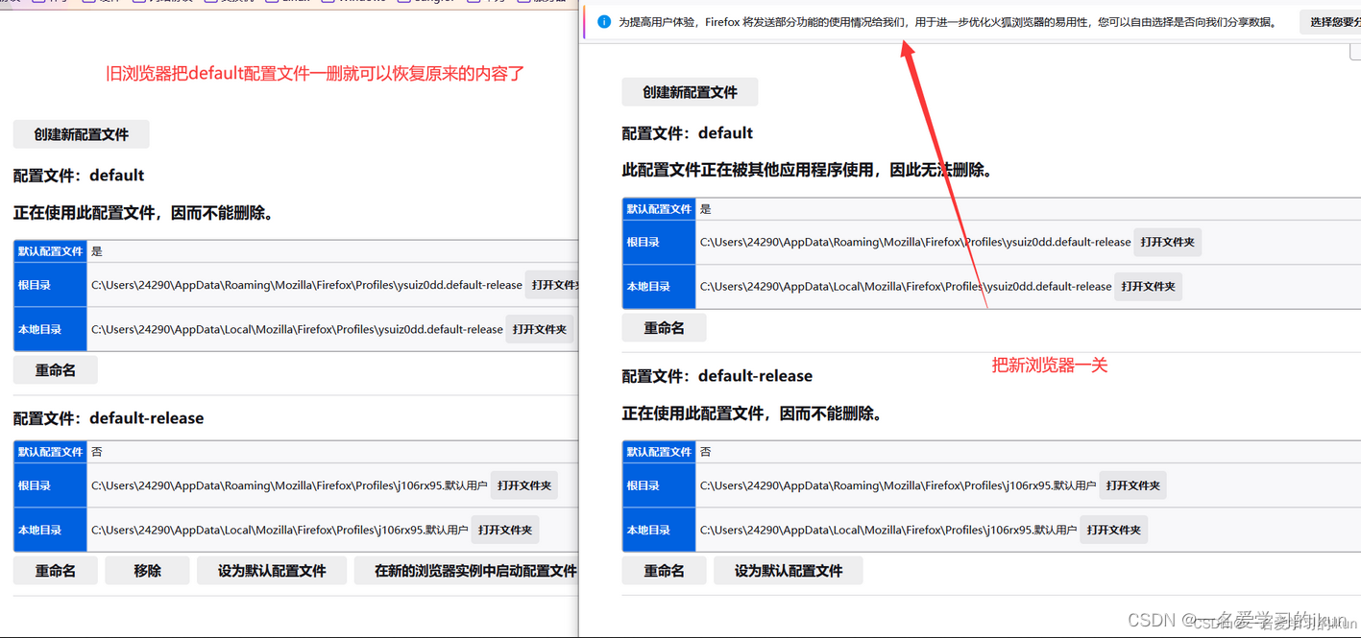Open folder for default 本地目录 in left window
Viewport: 1361px width, 638px height.
click(540, 329)
